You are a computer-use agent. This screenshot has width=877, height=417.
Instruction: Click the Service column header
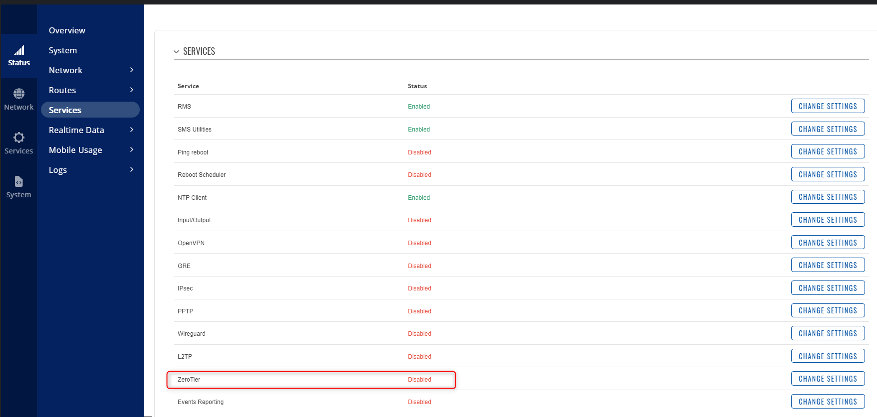(x=188, y=86)
